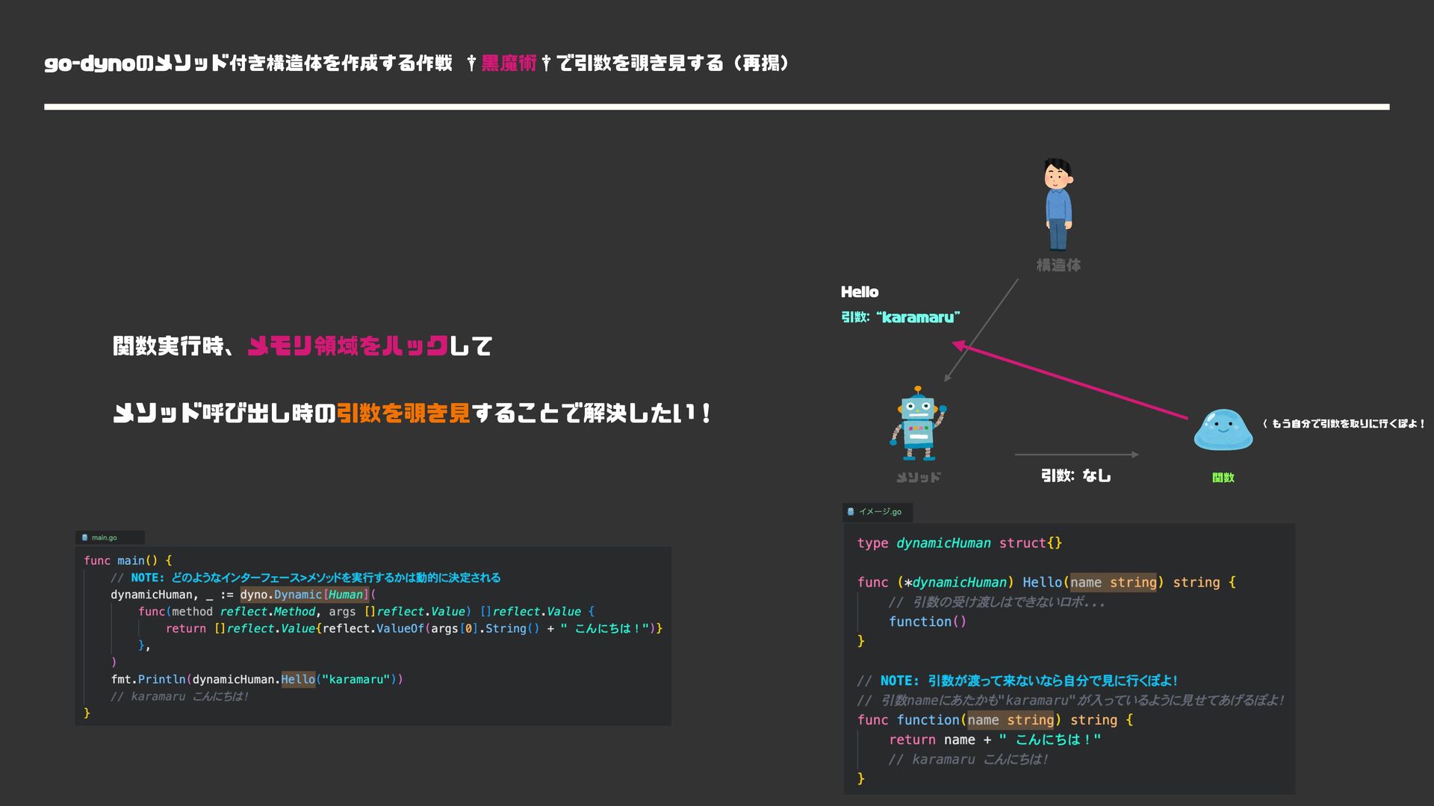This screenshot has width=1434, height=806.
Task: Click the blue slime function character
Action: point(1223,431)
